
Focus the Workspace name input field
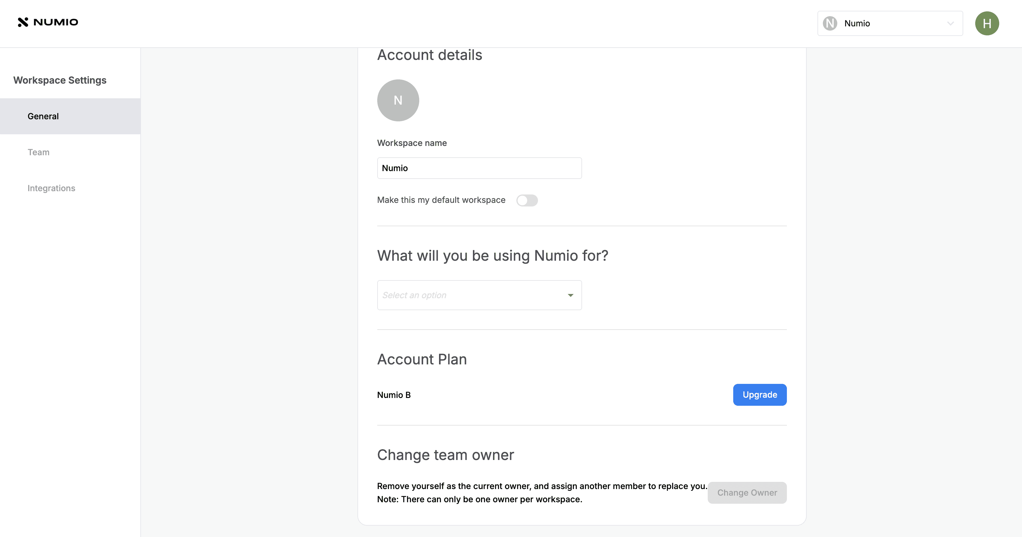pos(479,168)
